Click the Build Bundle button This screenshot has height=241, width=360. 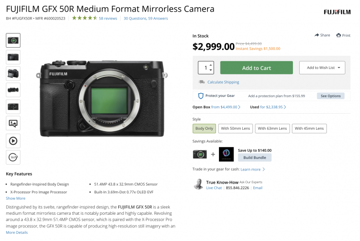click(x=254, y=157)
